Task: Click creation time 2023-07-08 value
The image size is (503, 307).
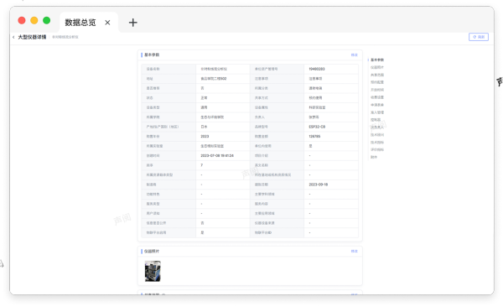Action: pos(217,156)
